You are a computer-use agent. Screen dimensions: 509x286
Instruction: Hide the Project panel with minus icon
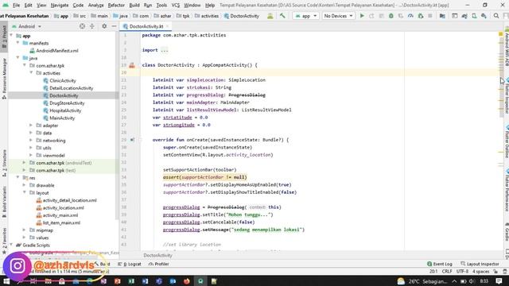click(114, 26)
